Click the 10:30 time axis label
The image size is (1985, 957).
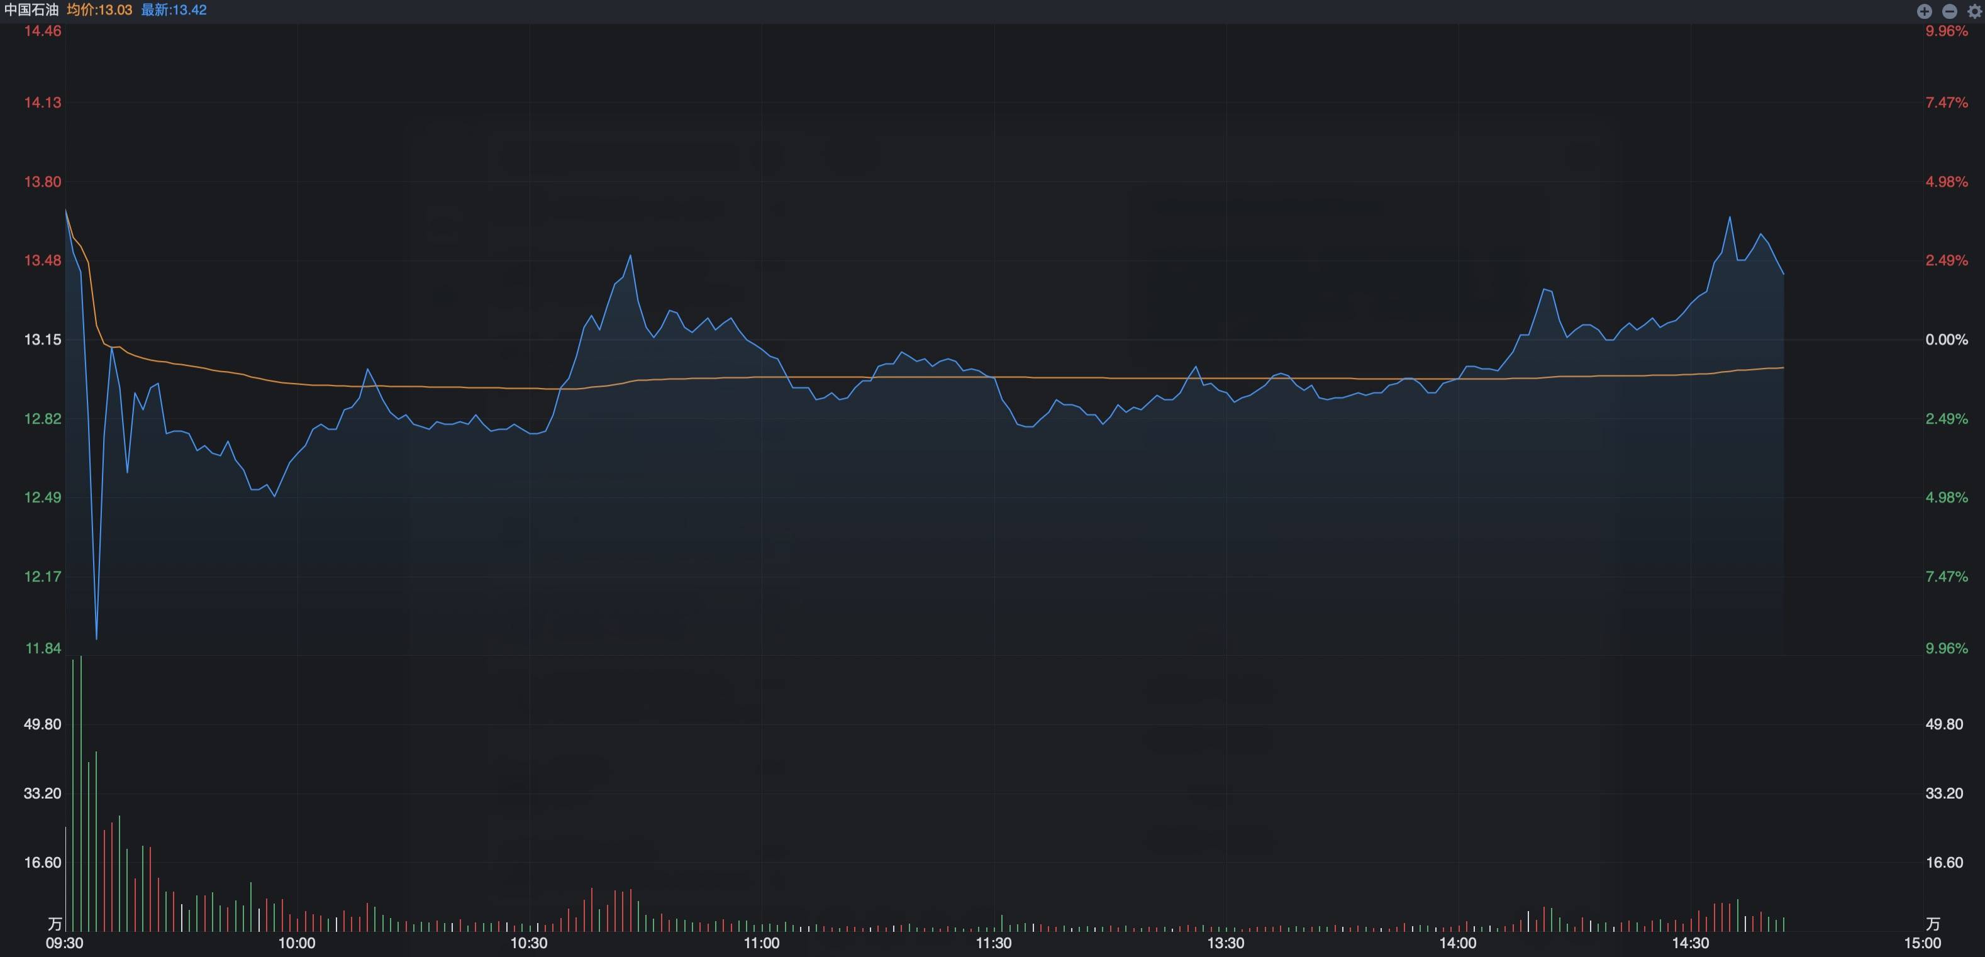pyautogui.click(x=528, y=943)
